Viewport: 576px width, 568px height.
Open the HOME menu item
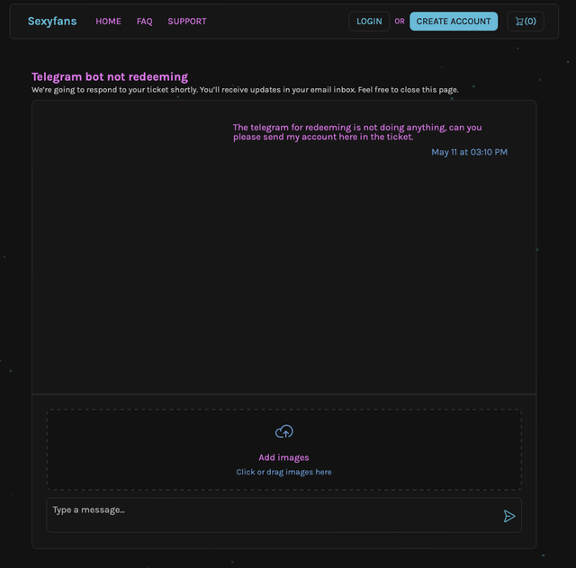click(108, 22)
